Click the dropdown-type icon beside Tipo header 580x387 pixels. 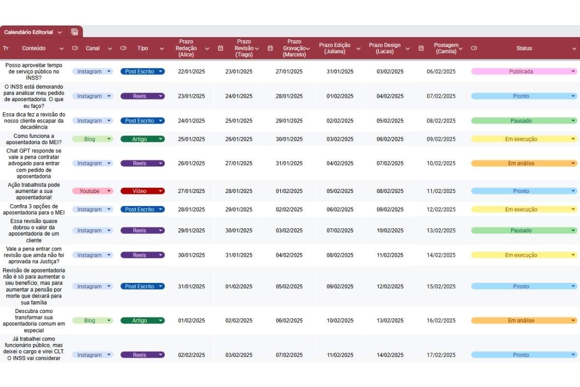click(x=123, y=48)
